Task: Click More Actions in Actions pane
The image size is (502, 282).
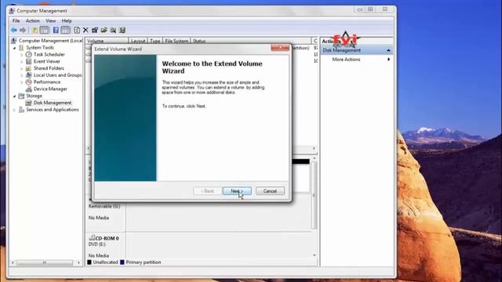Action: coord(346,60)
